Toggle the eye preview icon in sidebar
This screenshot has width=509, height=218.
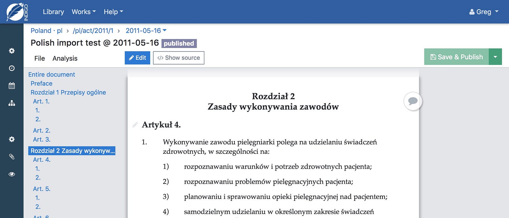tap(12, 174)
